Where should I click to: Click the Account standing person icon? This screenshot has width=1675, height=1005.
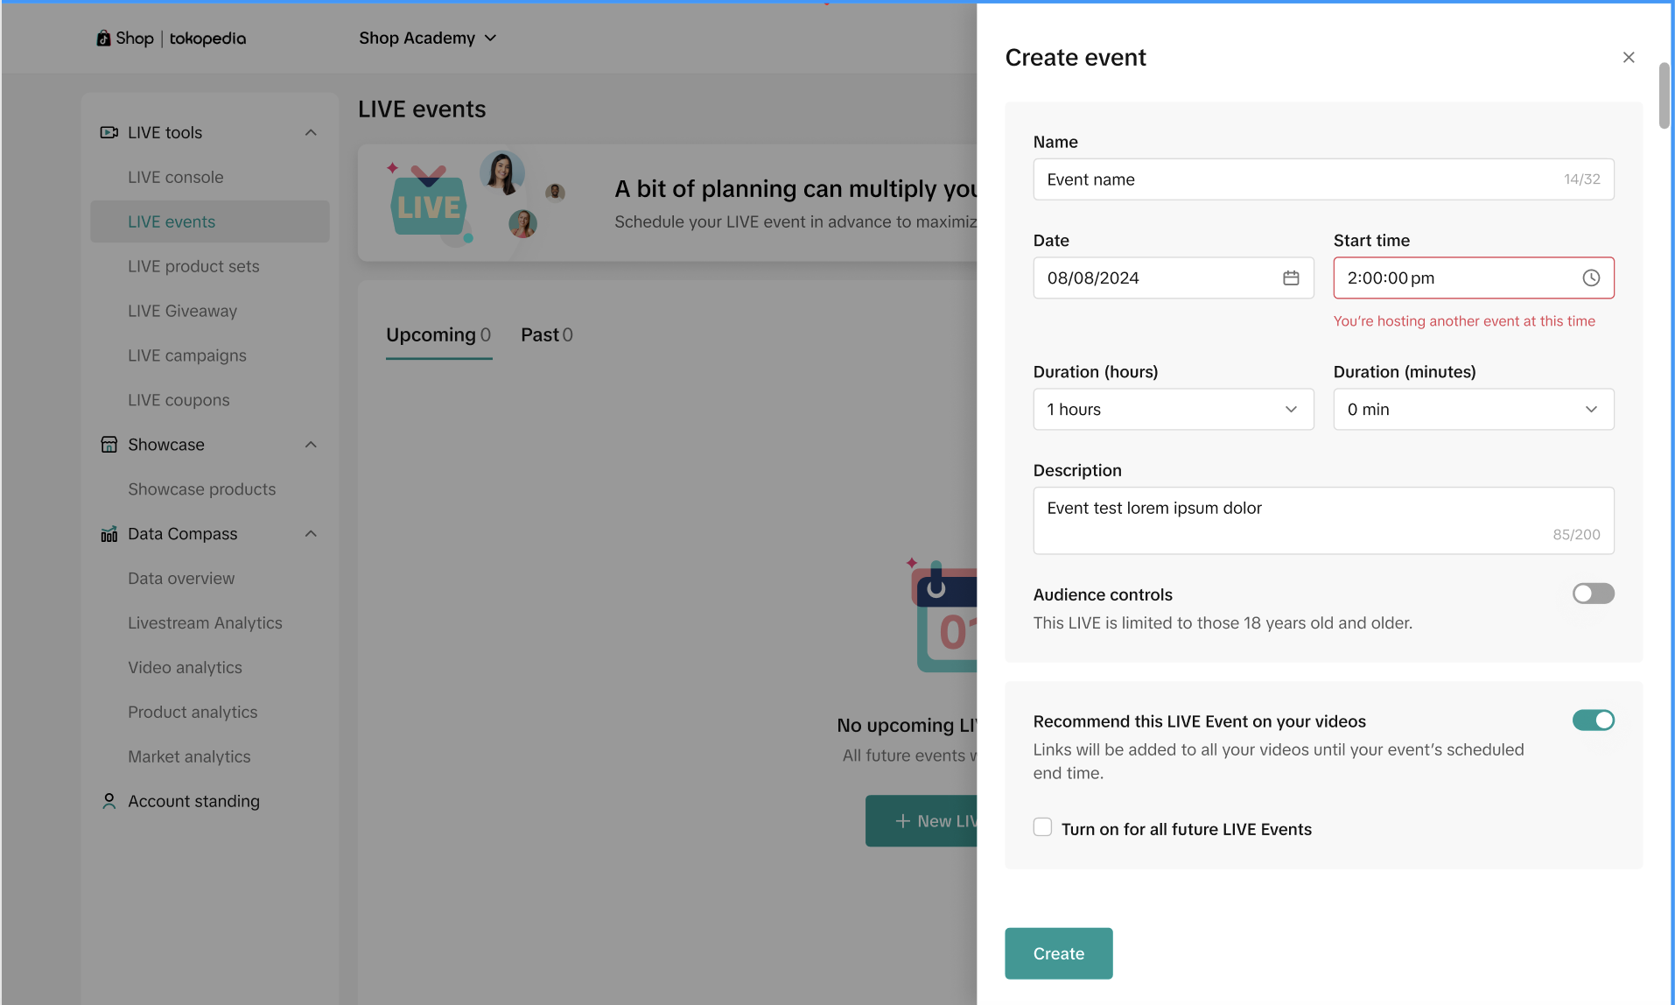(x=109, y=801)
